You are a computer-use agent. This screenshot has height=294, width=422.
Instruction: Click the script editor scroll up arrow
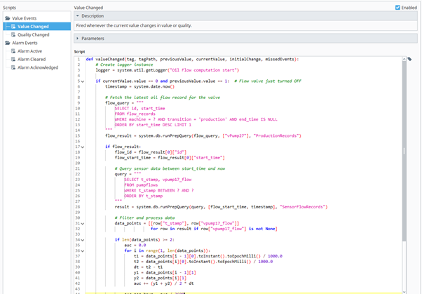click(404, 59)
